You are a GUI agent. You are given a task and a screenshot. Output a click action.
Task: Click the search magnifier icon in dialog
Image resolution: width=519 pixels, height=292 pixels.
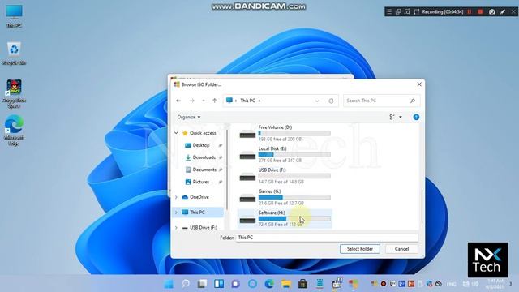tap(413, 101)
